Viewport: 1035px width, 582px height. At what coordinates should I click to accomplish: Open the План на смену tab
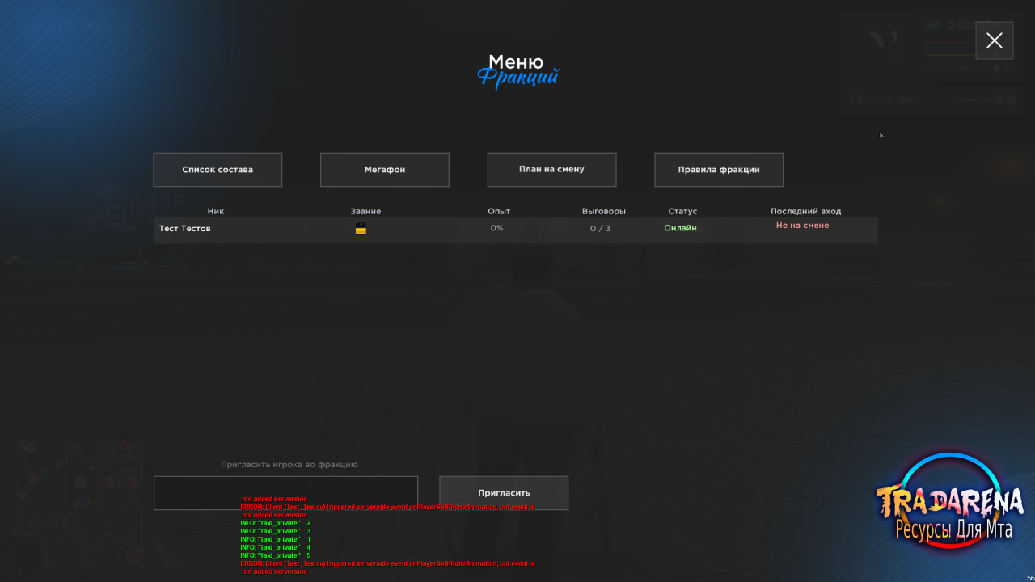point(551,170)
